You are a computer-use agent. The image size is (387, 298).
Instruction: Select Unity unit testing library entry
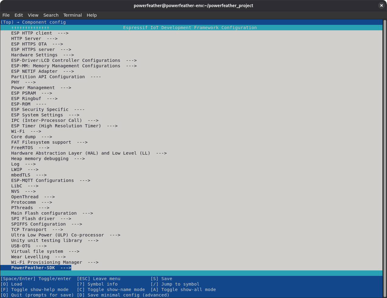[55, 240]
